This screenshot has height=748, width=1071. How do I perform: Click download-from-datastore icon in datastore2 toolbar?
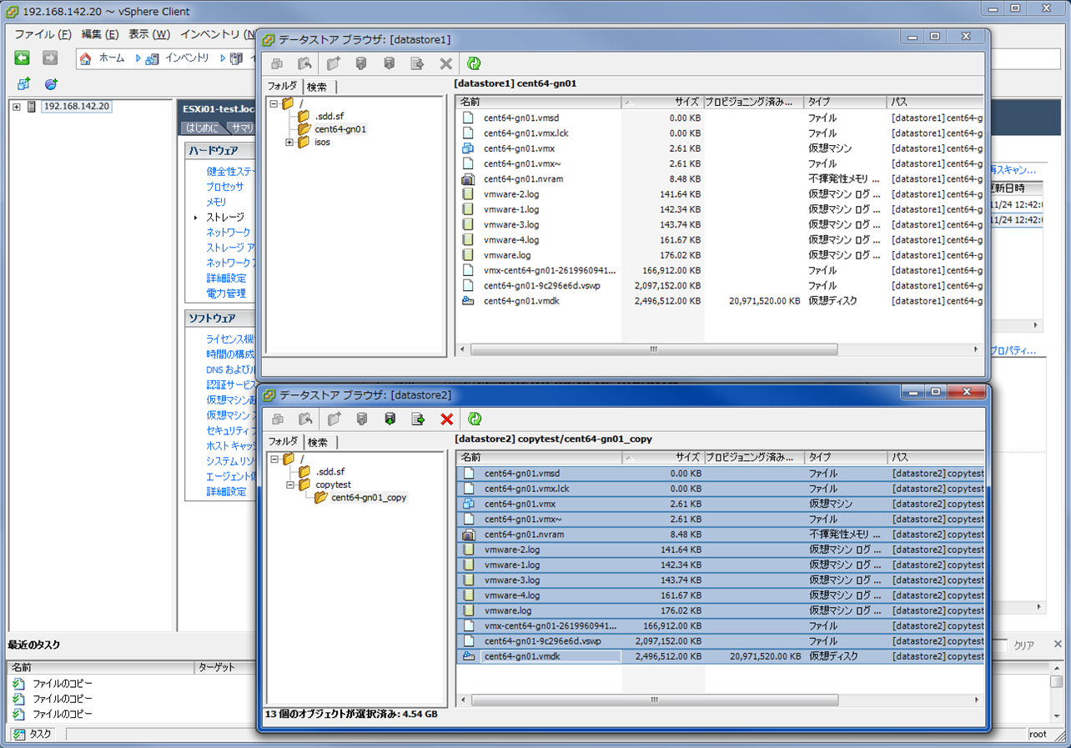[390, 419]
